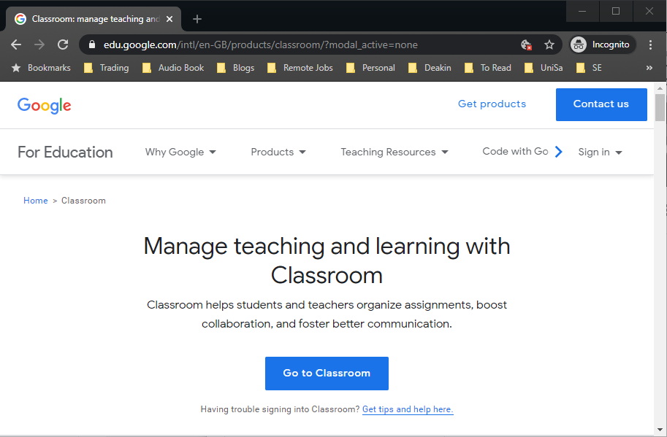Open the Bookmarks star shortcut
Viewport: 667px width, 437px height.
[41, 68]
